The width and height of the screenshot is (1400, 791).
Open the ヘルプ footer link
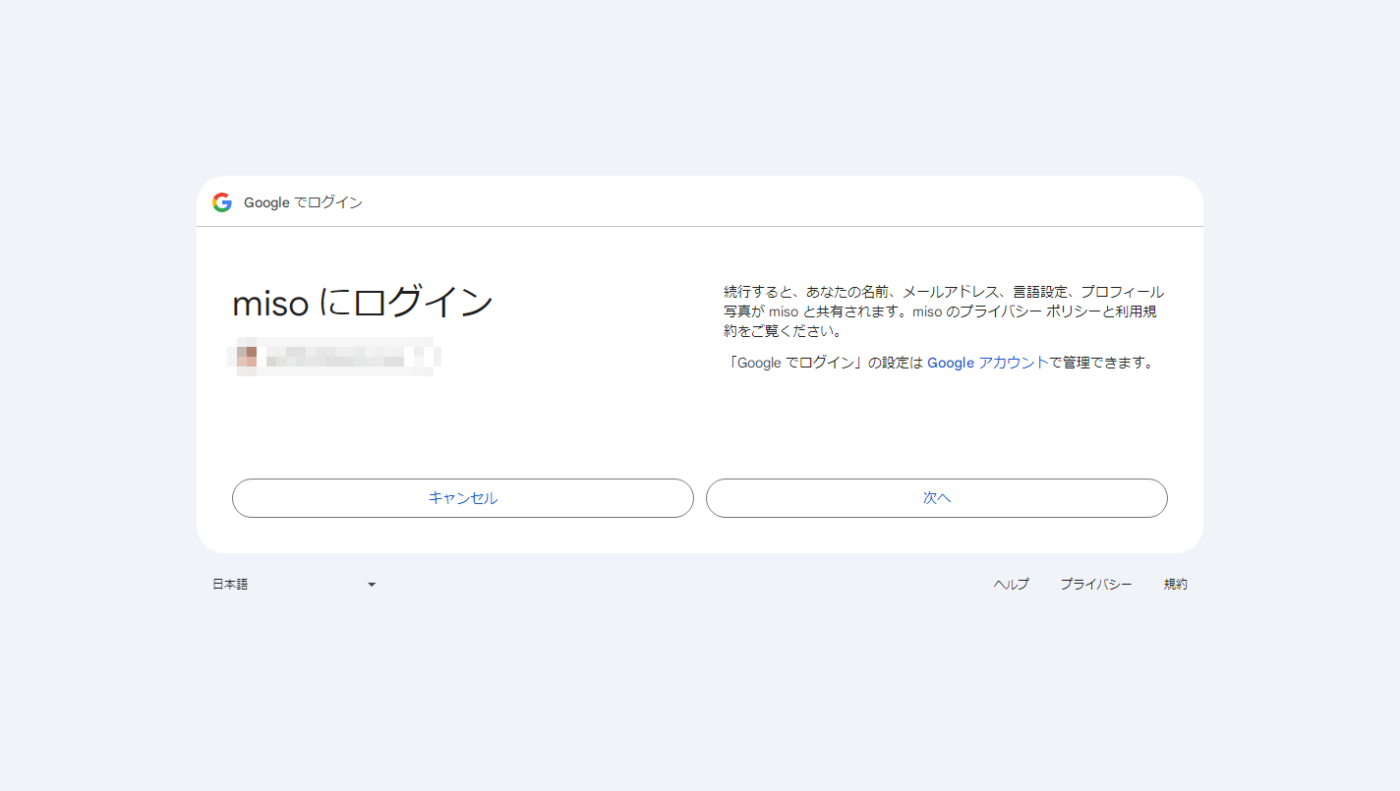pos(1011,585)
